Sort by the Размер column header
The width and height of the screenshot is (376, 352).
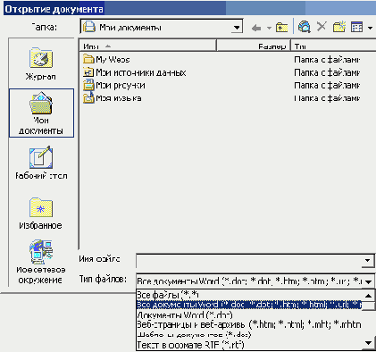(x=253, y=46)
